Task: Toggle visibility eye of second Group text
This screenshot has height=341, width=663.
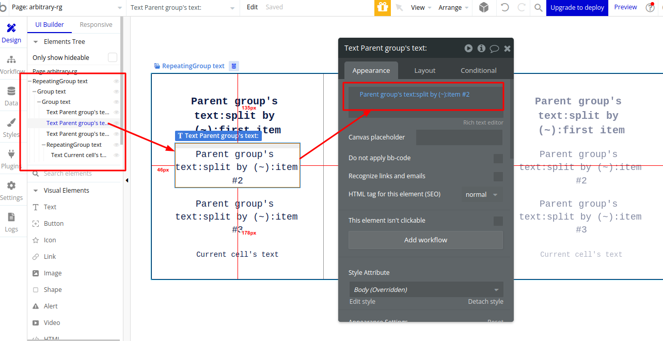Action: tap(116, 102)
